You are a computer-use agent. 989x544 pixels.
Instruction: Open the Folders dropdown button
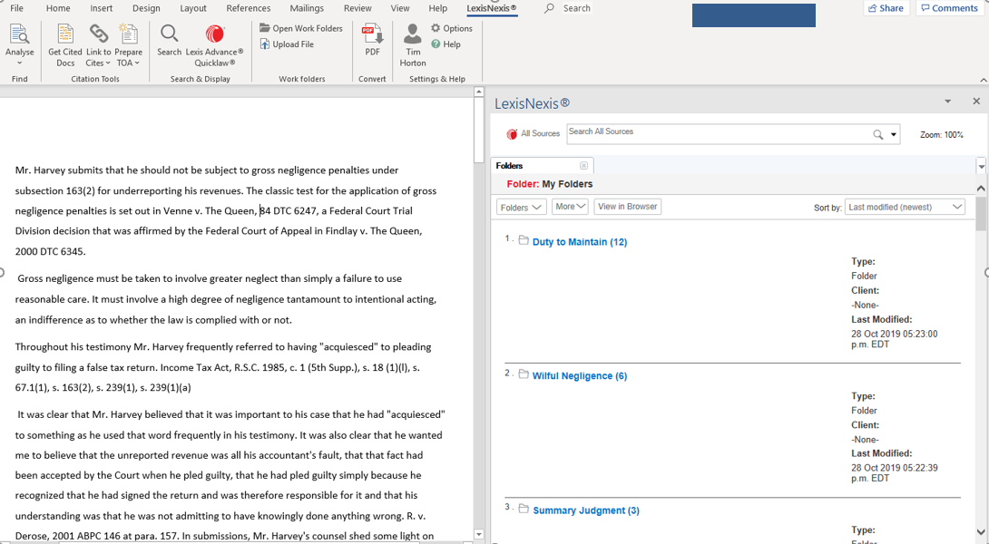tap(521, 207)
